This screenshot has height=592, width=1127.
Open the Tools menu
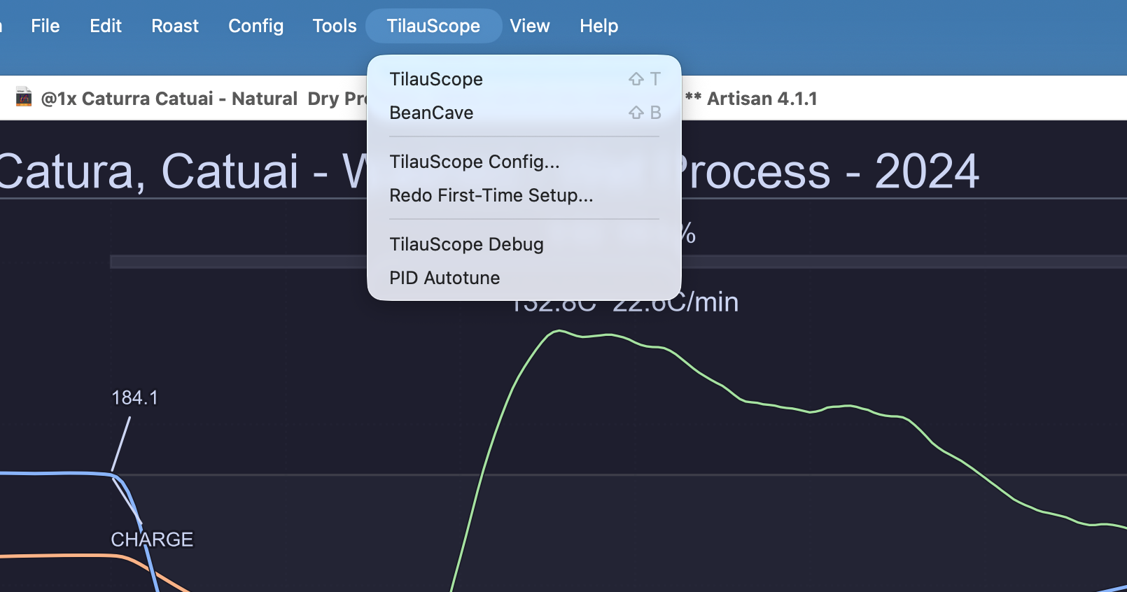(x=335, y=26)
